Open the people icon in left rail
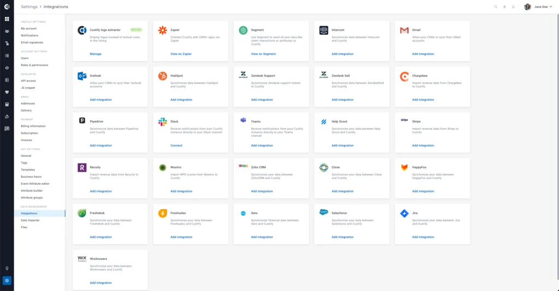Screen dimensions: 559x291 pyautogui.click(x=7, y=31)
